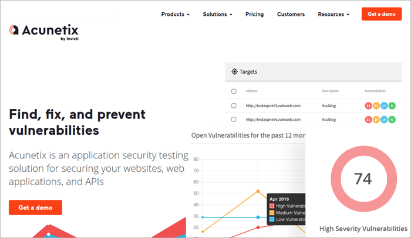The image size is (411, 238).
Task: Click the High Severity Vulnerabilities label
Action: (363, 229)
